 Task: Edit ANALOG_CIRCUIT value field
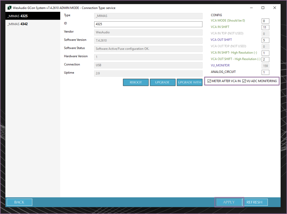pyautogui.click(x=265, y=72)
